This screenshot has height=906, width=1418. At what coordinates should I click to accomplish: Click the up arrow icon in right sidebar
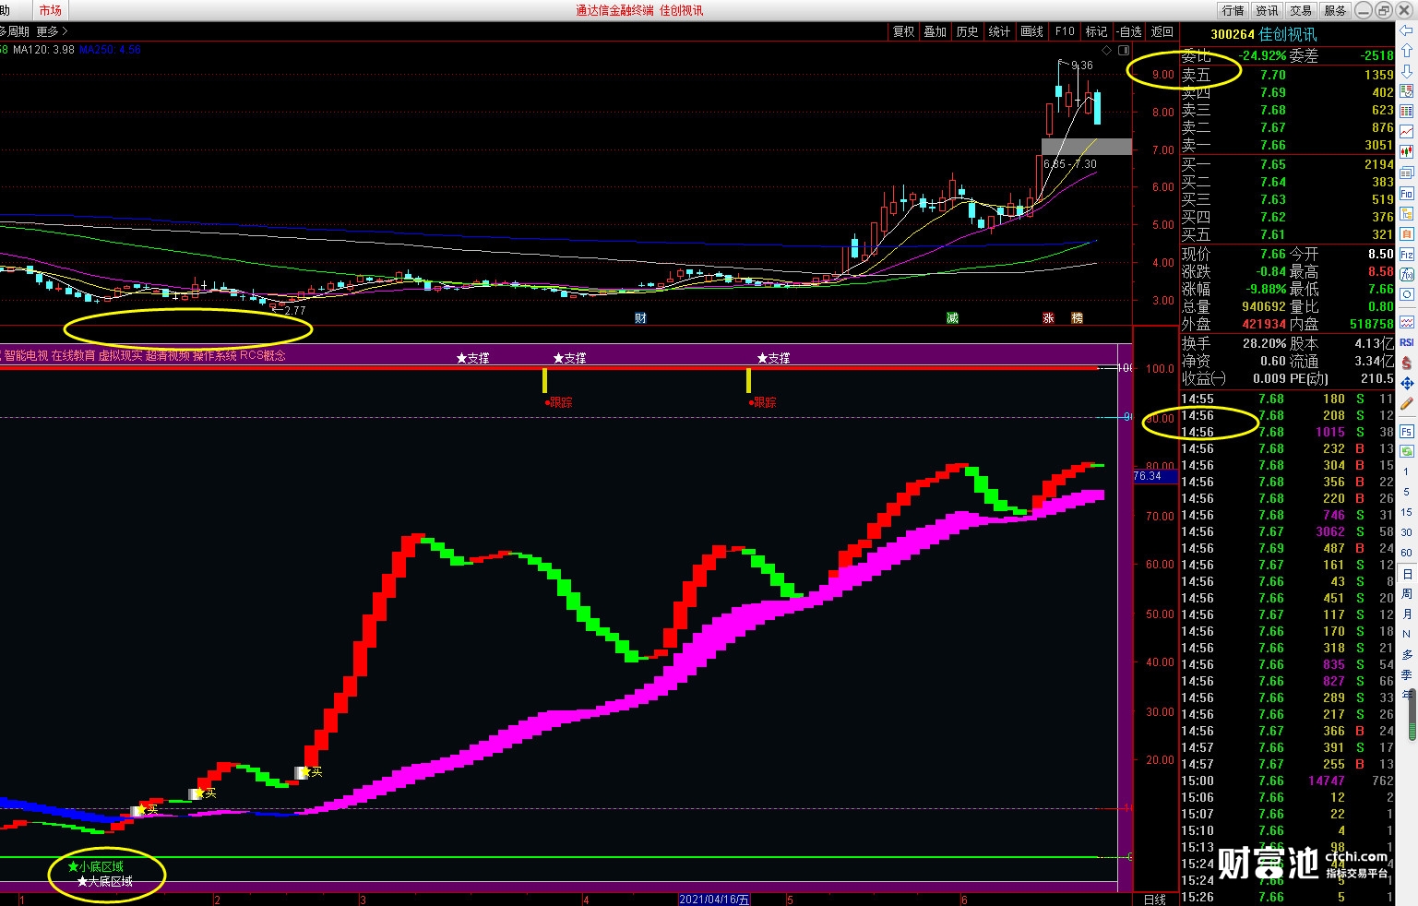point(1407,51)
